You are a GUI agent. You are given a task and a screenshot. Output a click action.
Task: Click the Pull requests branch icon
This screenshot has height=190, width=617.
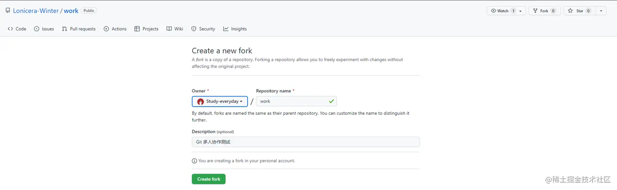coord(64,29)
